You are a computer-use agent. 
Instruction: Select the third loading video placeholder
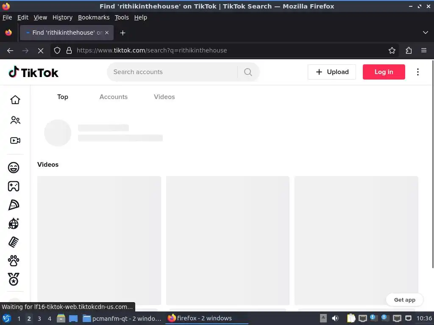coord(356,240)
